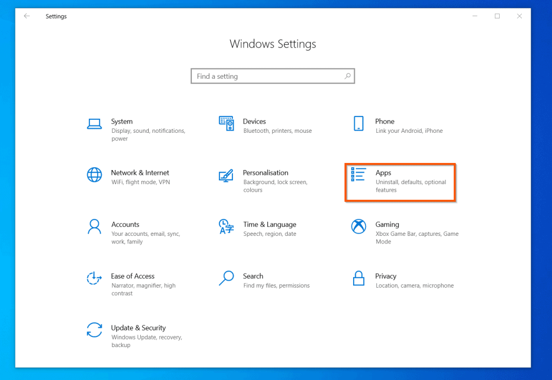Viewport: 552px width, 380px height.
Task: Open the Privacy title
Action: pos(385,276)
